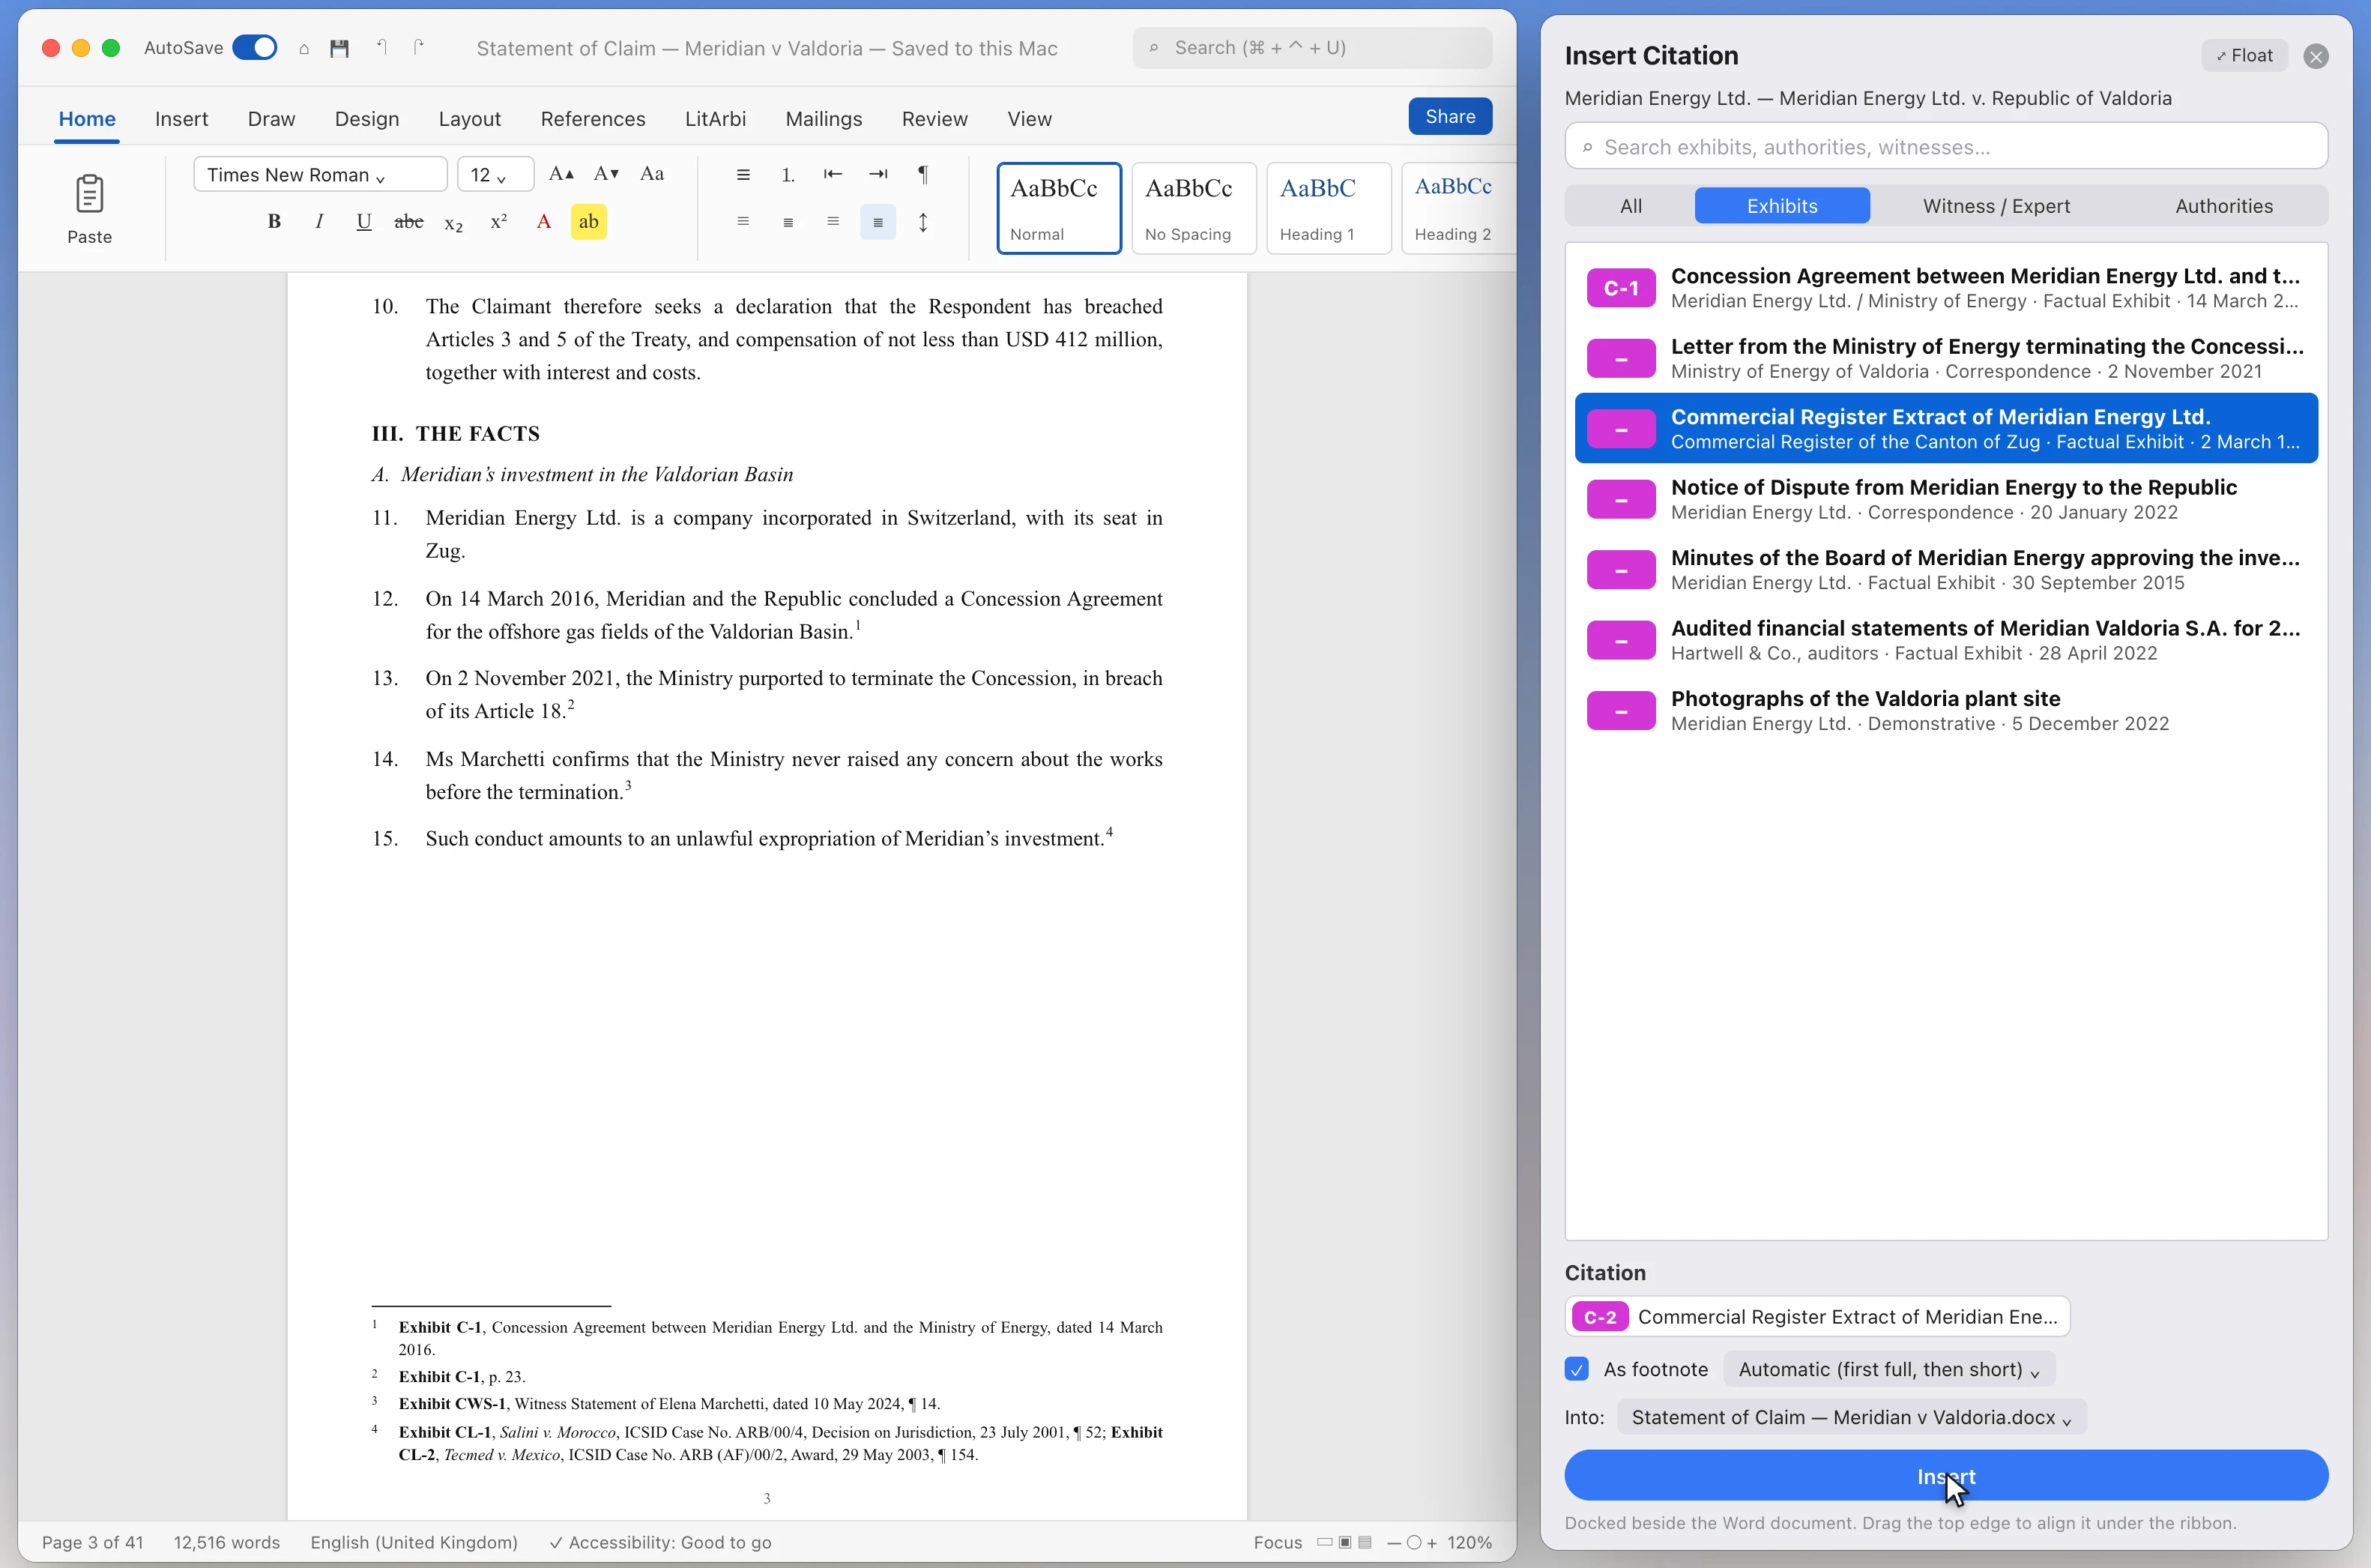Apply superscript formatting
The image size is (2371, 1568).
pyautogui.click(x=499, y=222)
